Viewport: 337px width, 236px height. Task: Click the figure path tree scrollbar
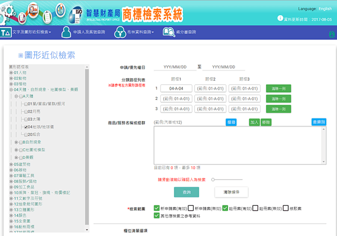87,147
